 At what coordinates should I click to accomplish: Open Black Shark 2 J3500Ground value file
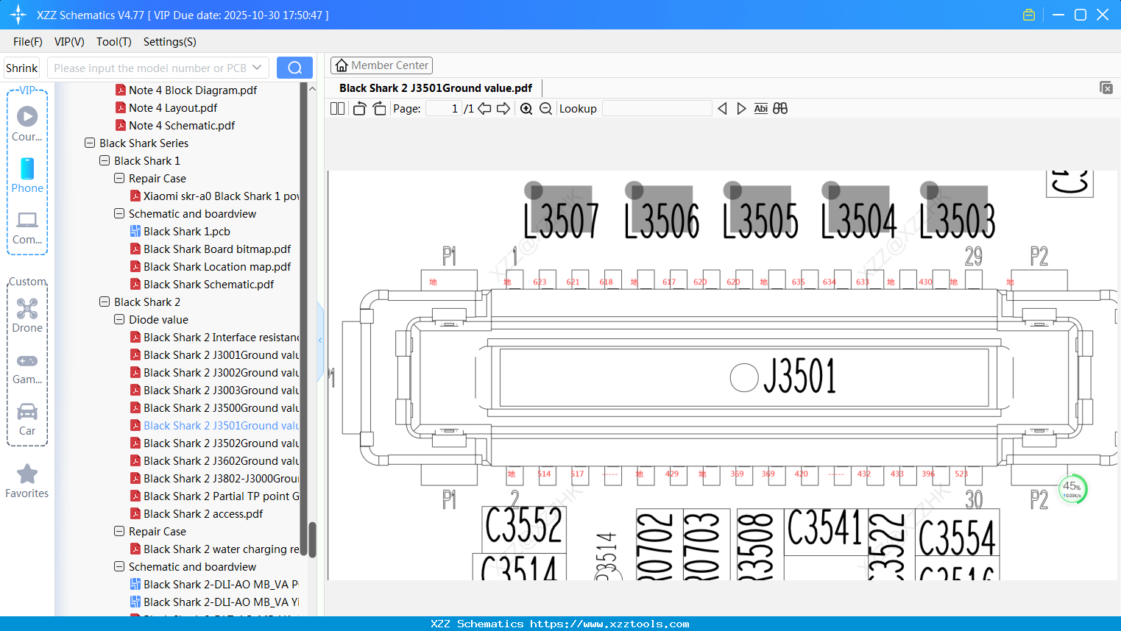[x=221, y=408]
